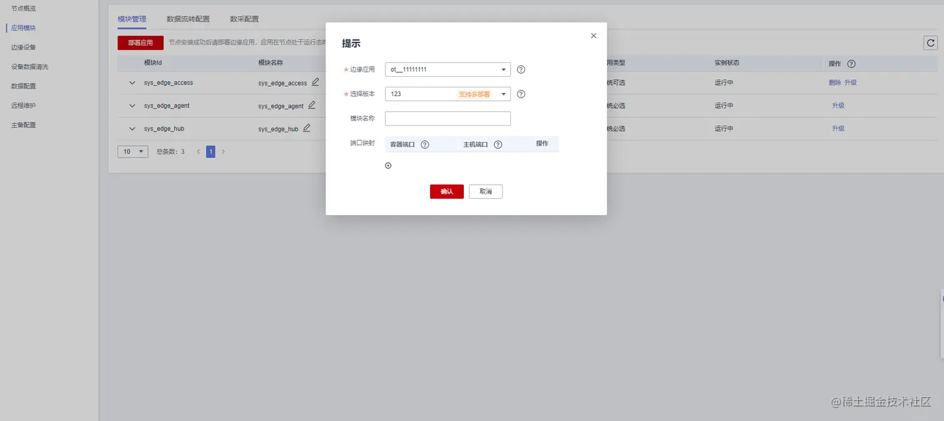Screen dimensions: 944x421
Task: Close the 提示 dialog with the X icon
Action: tap(593, 36)
